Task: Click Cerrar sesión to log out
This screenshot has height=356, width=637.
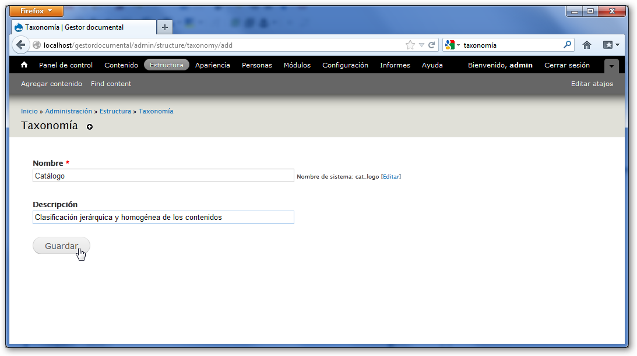Action: pyautogui.click(x=566, y=65)
